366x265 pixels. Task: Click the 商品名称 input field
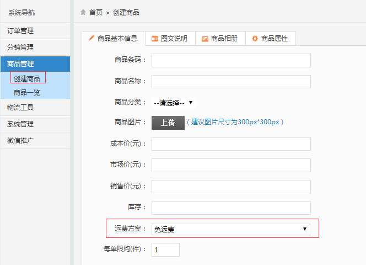[x=231, y=81]
